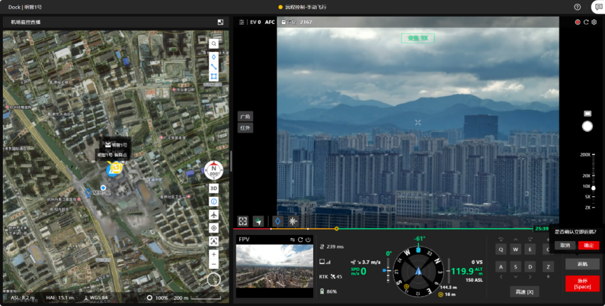Expand the dock live monitoring panel
Viewport: 605px width, 306px height.
pyautogui.click(x=220, y=22)
